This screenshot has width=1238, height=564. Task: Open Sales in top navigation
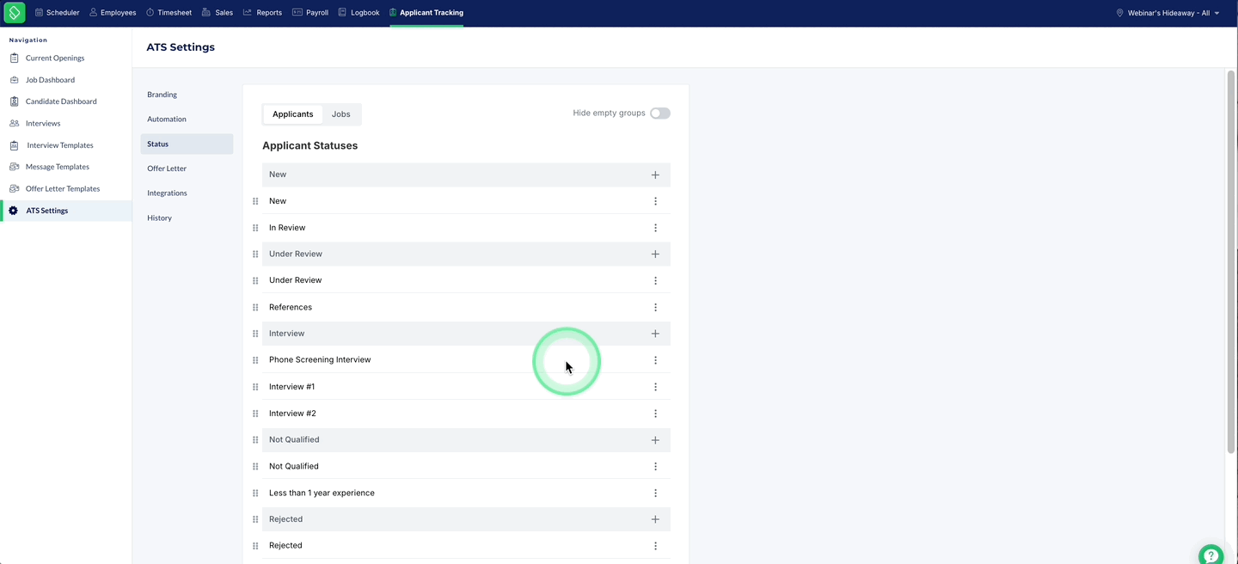[218, 13]
